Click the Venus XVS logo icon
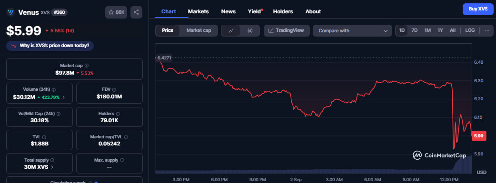Viewport: 496px width, 183px height. pos(11,12)
